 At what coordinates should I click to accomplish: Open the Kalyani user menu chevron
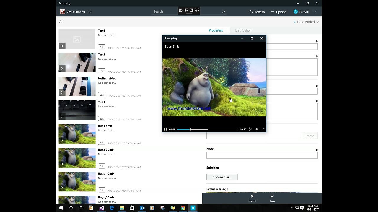315,12
